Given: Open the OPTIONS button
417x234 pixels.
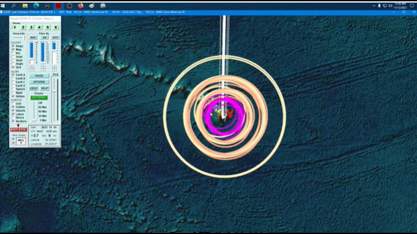Looking at the screenshot, I should coord(39,82).
